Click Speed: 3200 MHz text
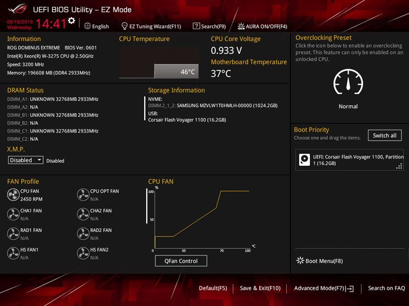This screenshot has width=409, height=306. click(26, 65)
